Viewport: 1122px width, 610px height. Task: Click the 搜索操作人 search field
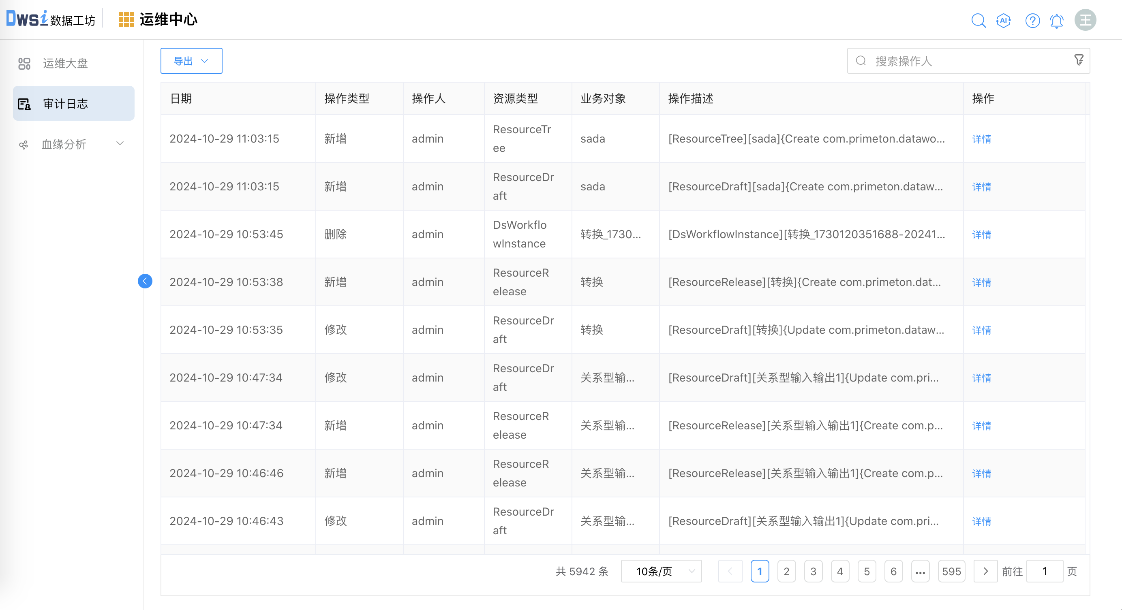pyautogui.click(x=968, y=61)
